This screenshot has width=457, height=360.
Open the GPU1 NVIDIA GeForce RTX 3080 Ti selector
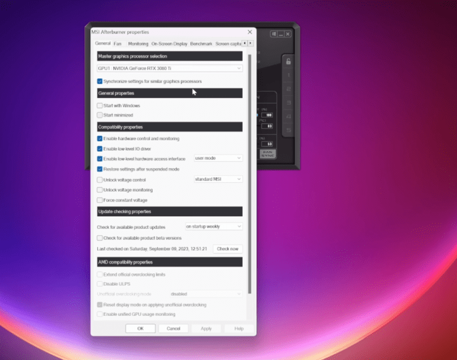point(170,68)
